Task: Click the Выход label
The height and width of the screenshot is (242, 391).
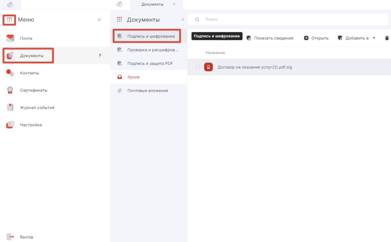Action: (x=26, y=237)
